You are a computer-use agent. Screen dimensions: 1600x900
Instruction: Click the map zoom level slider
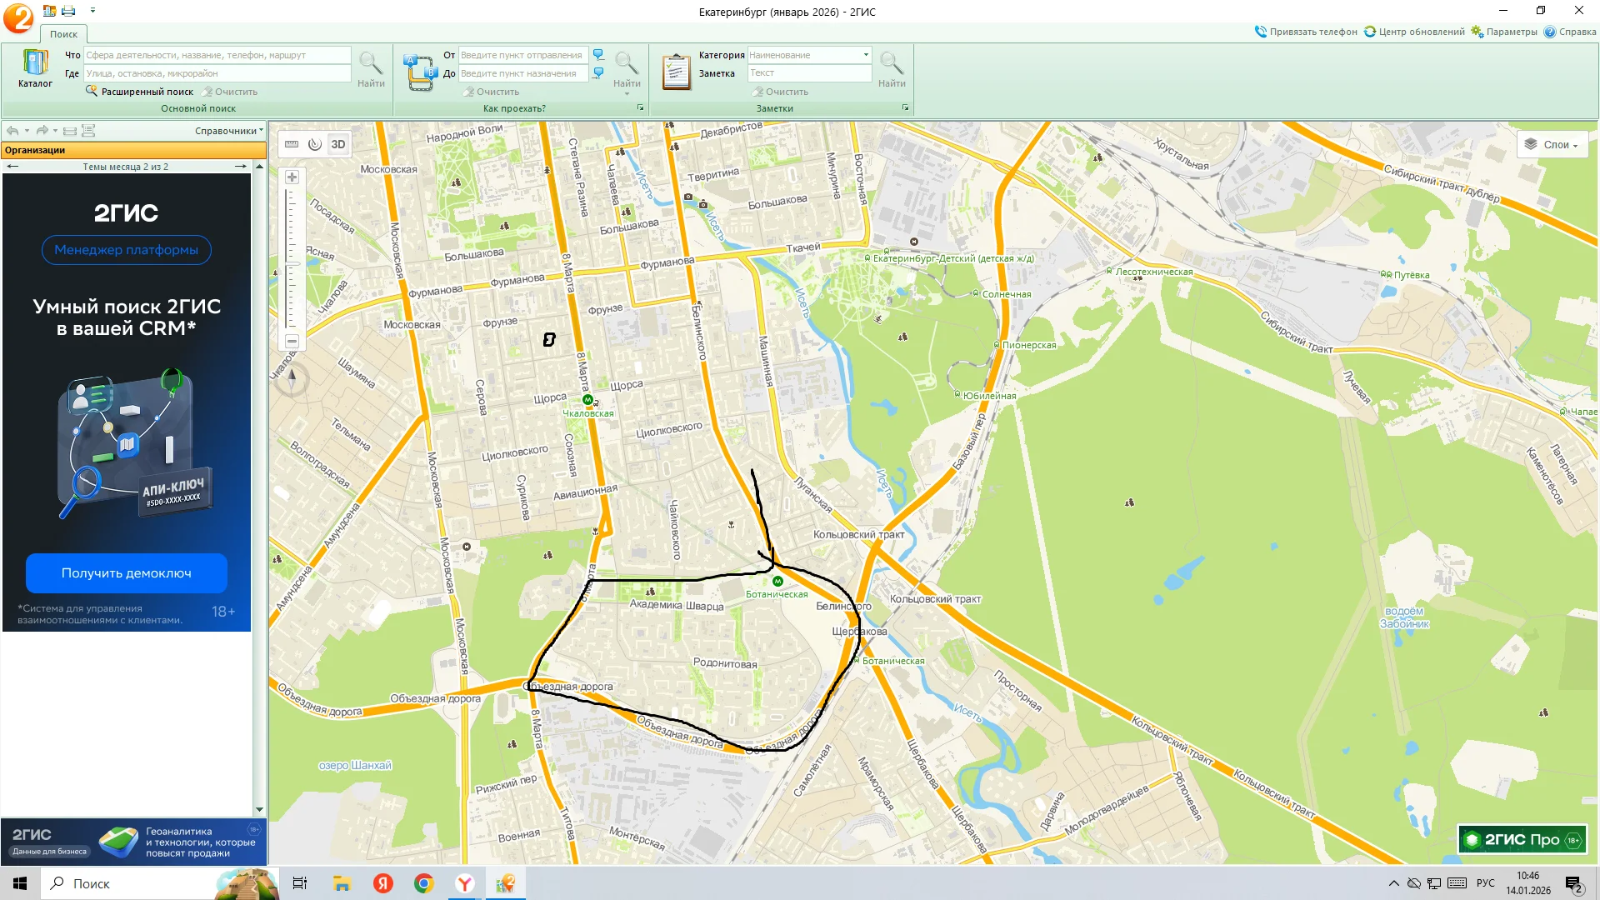tap(292, 263)
